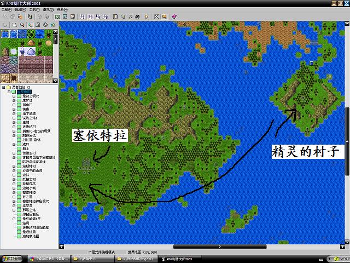The image size is (350, 263).
Task: Open the 工程 menu
Action: pyautogui.click(x=7, y=10)
